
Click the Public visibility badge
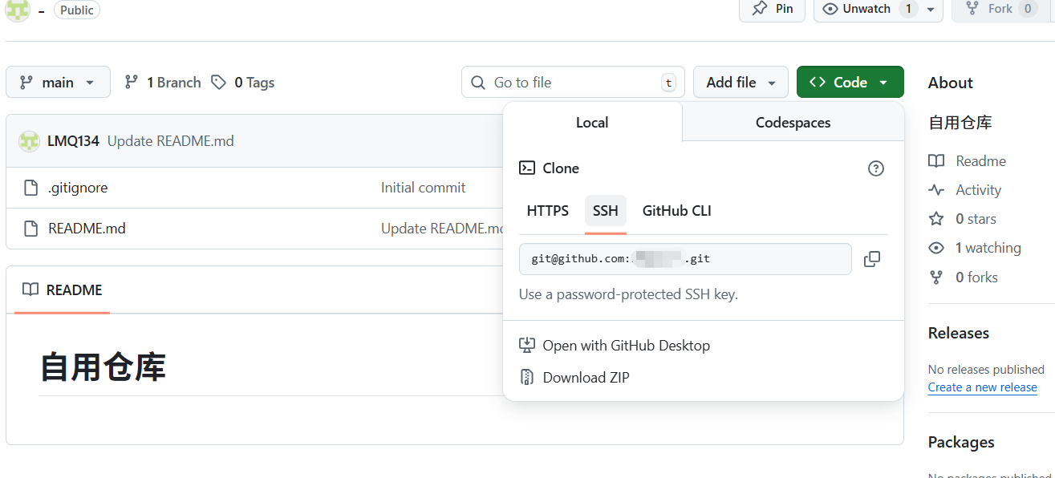click(x=77, y=10)
